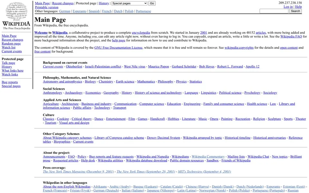Open the encyclopedia link in intro
Image resolution: width=309 pixels, height=193 pixels.
pyautogui.click(x=141, y=33)
